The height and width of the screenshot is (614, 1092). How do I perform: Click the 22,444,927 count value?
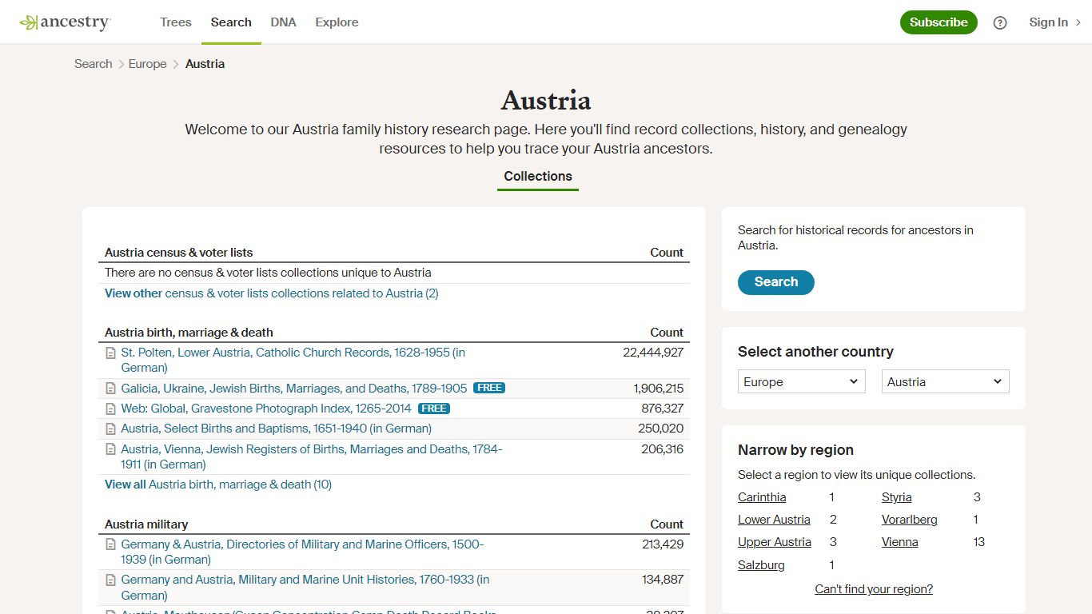(x=653, y=353)
